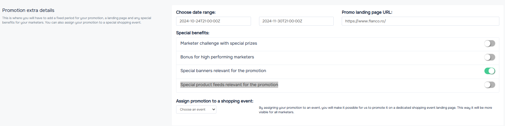Click the Promotion extra details heading
This screenshot has width=505, height=126.
tap(28, 10)
